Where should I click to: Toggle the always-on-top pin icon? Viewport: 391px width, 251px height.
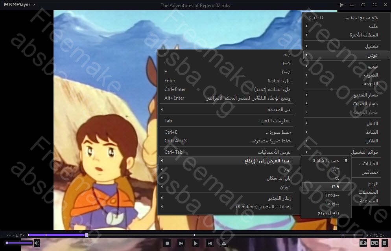pos(341,5)
